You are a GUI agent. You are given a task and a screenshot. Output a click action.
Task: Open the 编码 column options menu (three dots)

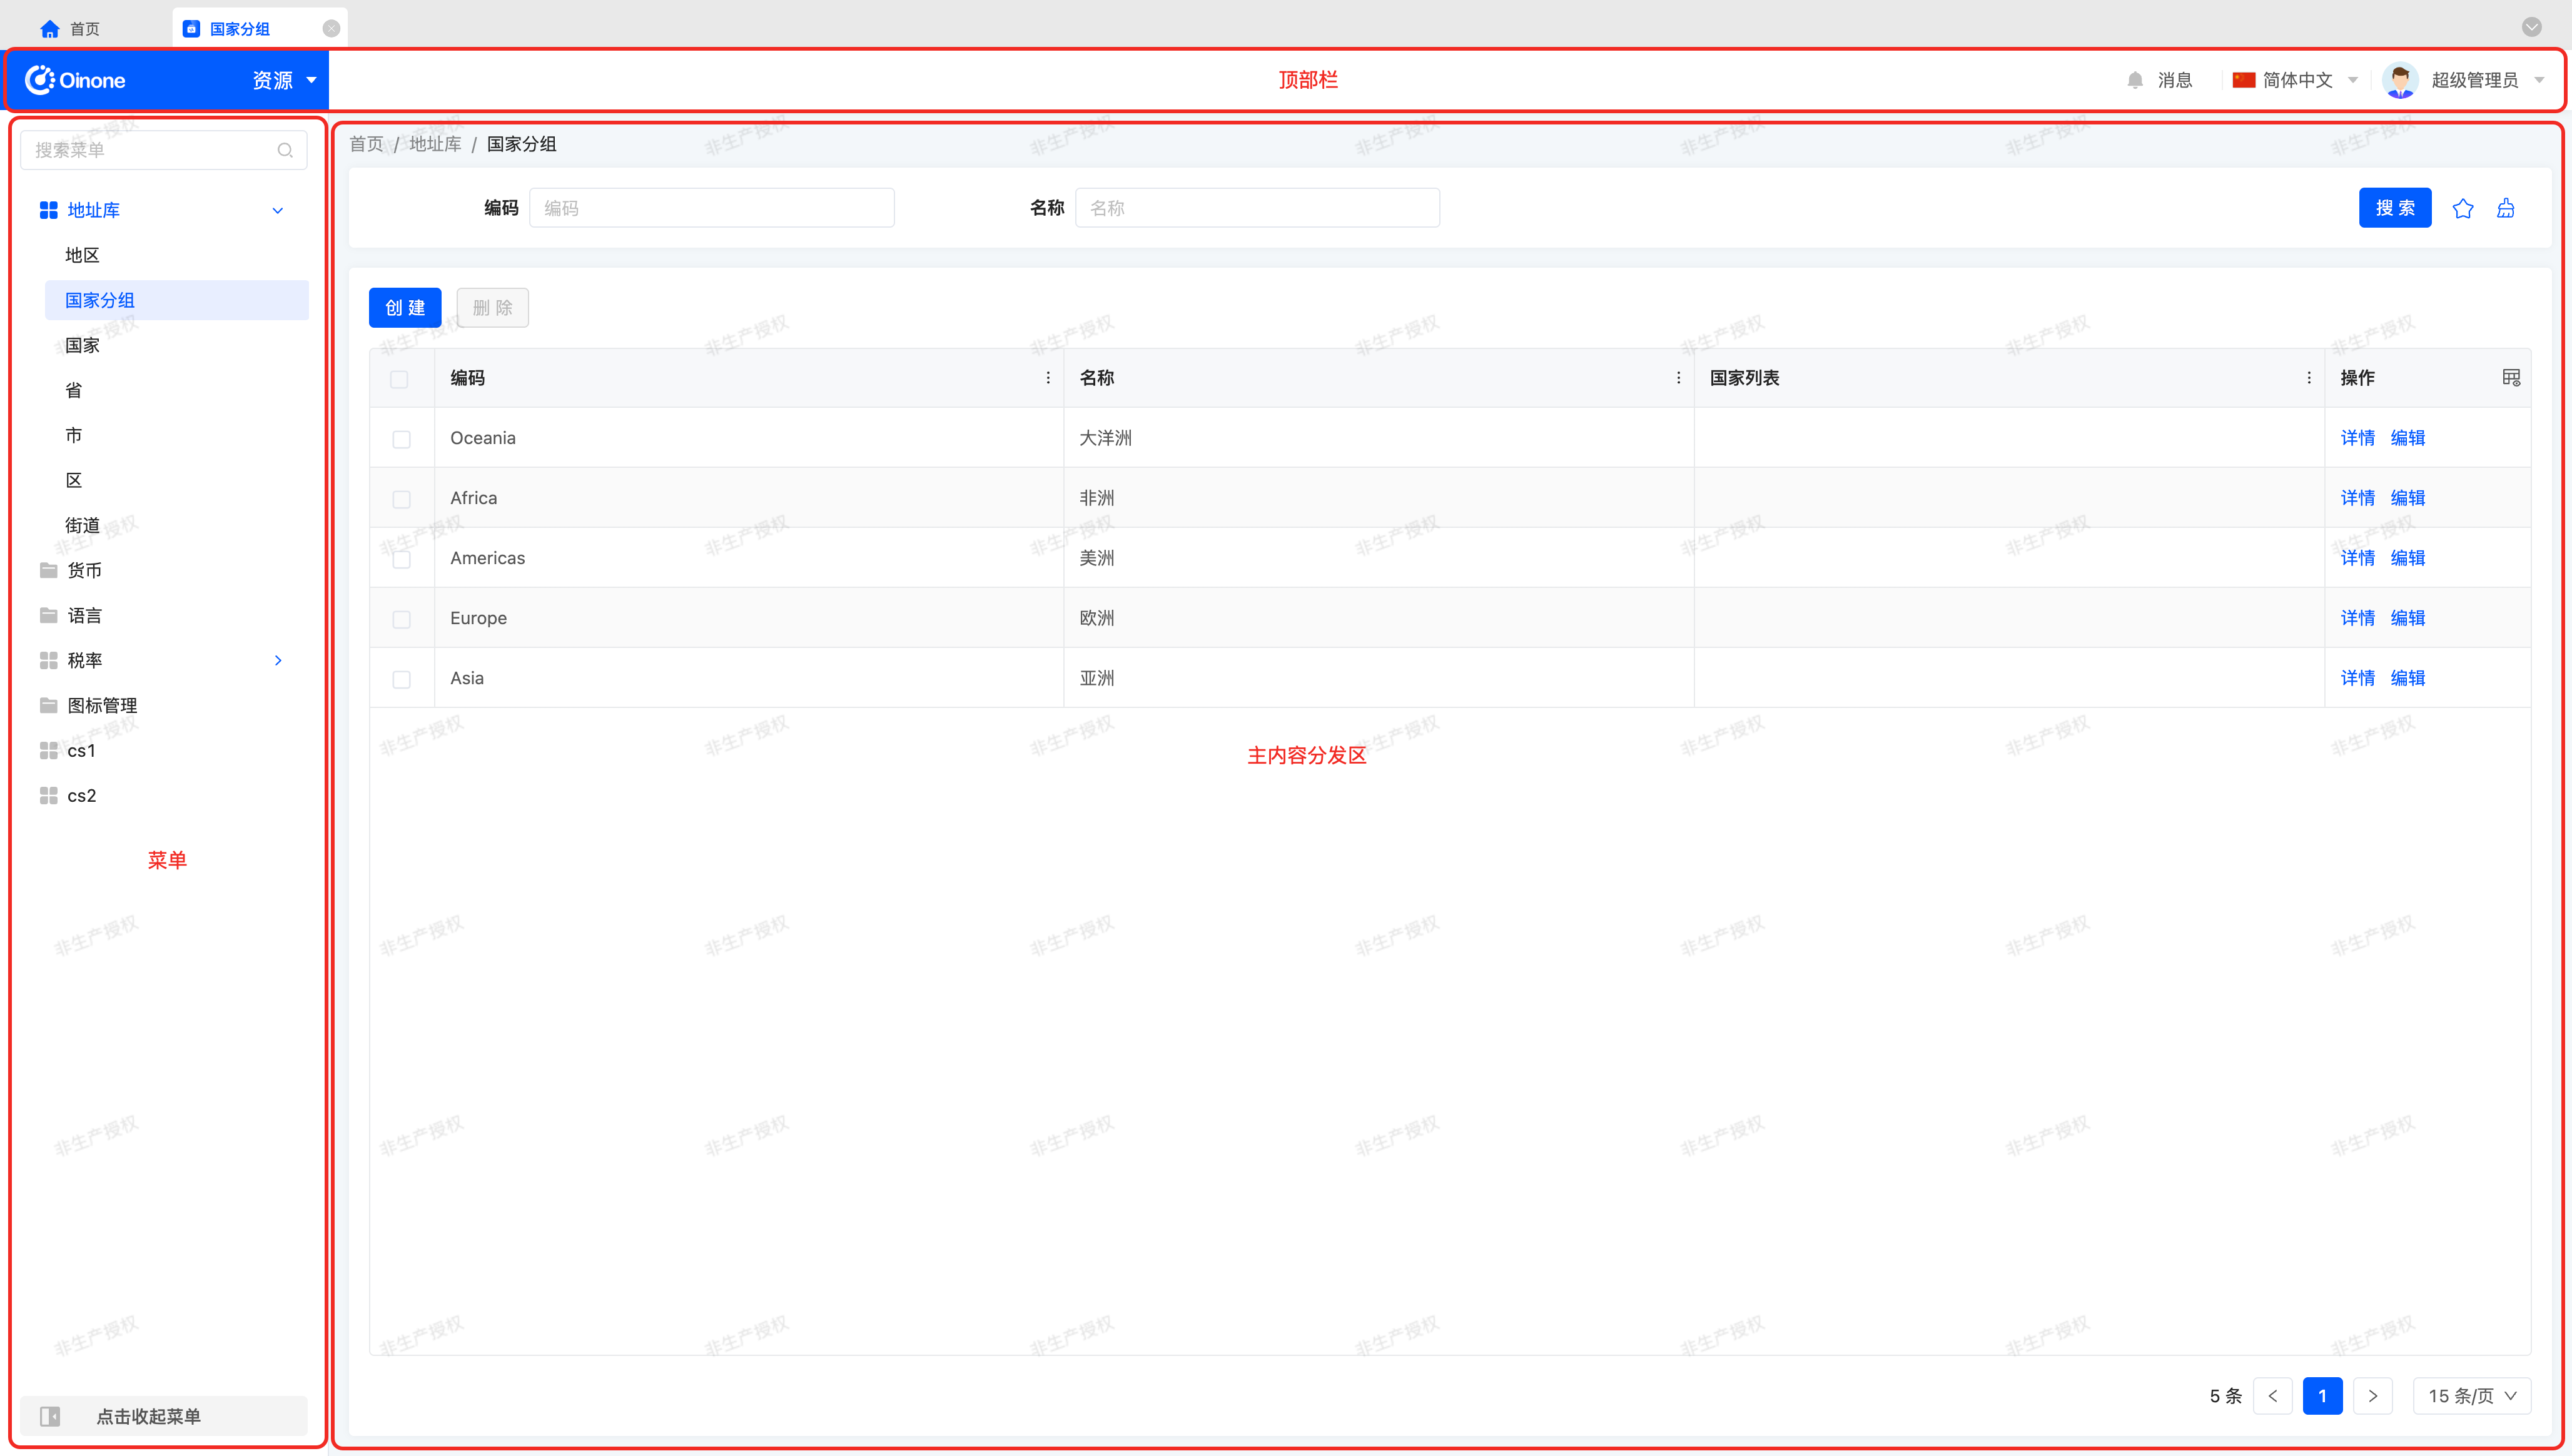pos(1047,377)
